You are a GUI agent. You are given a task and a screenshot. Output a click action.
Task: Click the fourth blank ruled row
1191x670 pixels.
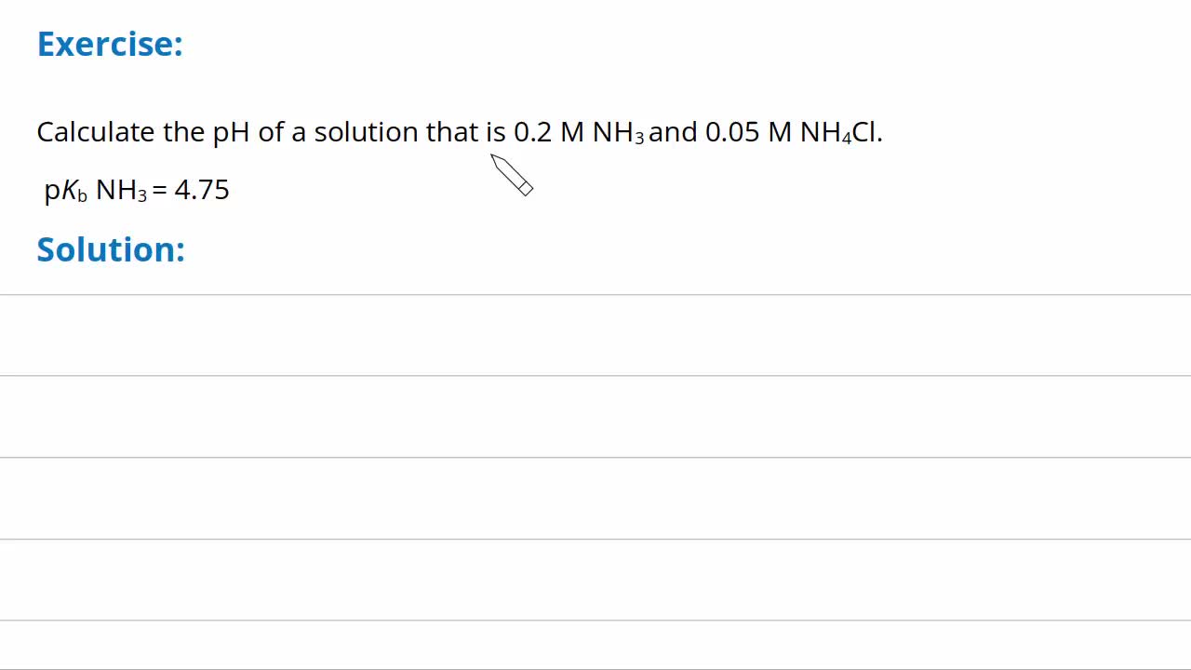point(595,580)
